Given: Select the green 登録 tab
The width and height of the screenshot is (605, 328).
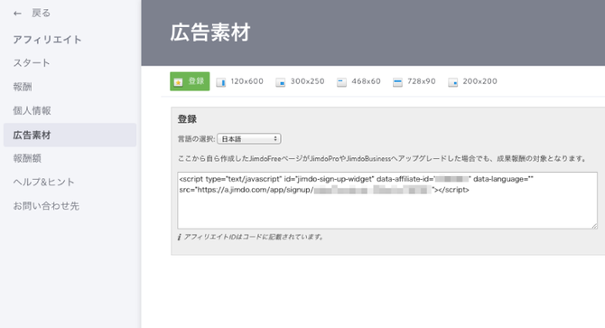Looking at the screenshot, I should click(190, 81).
